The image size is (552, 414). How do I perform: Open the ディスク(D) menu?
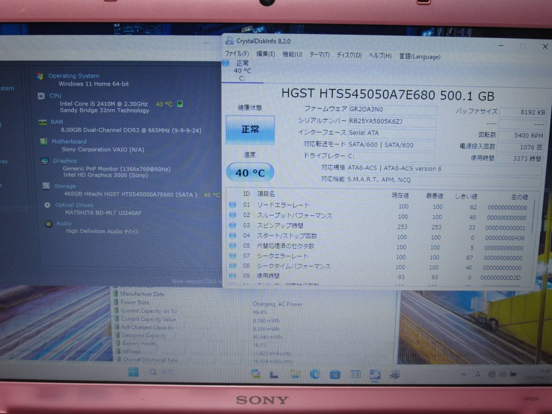coord(349,55)
